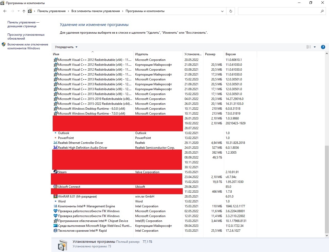329x252 pixels.
Task: Sort by Имя column header
Action: pyautogui.click(x=93, y=54)
